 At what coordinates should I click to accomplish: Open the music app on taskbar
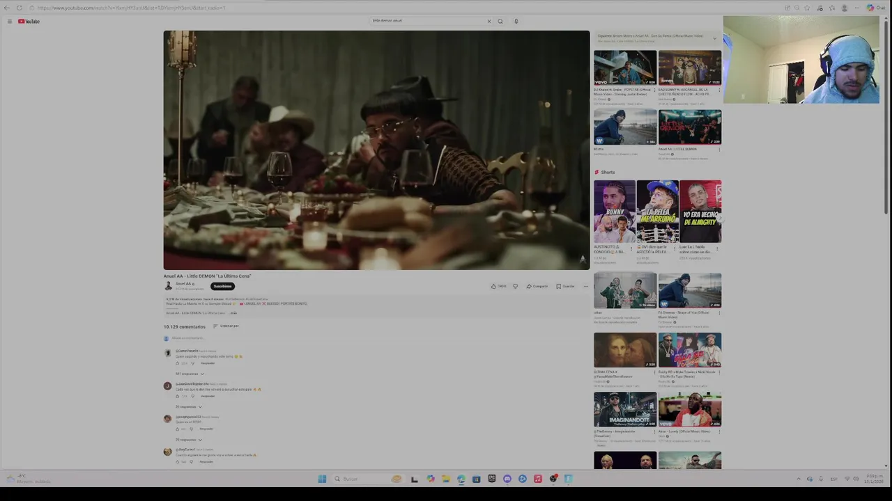(x=537, y=479)
